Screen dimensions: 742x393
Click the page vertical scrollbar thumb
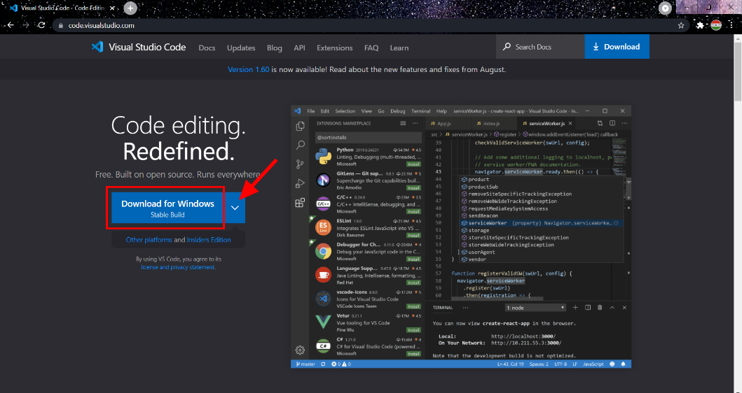click(x=738, y=71)
